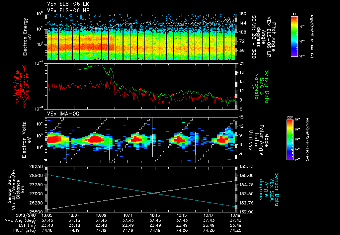
Task: Click the red "Energy Intensity" axis label
Action: (x=21, y=86)
